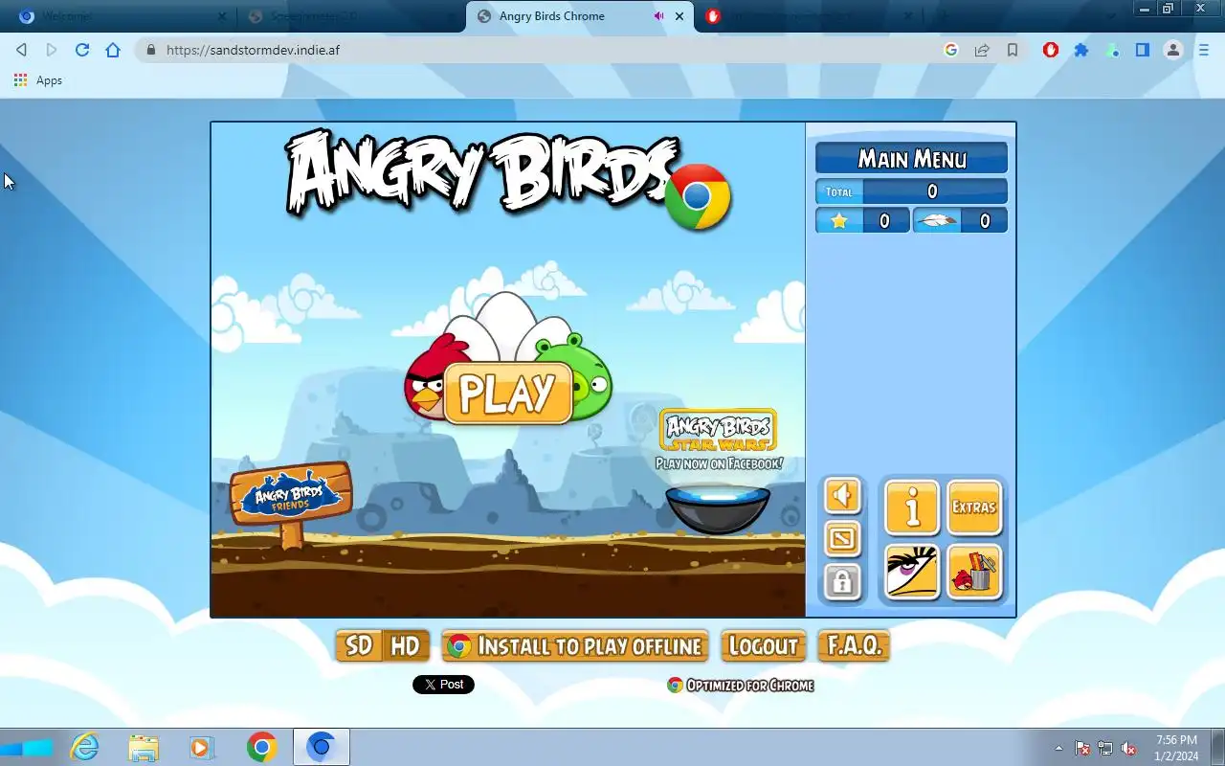The image size is (1225, 766).
Task: Click the Optimized for Chrome link
Action: point(741,686)
